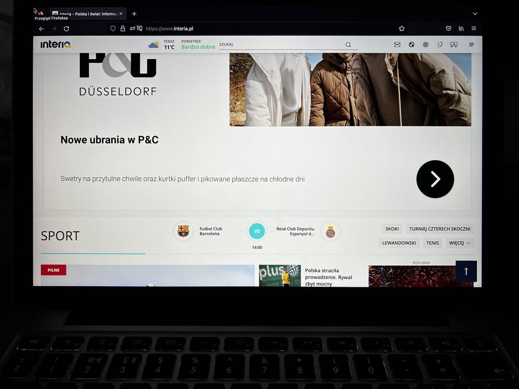Screen dimensions: 519x389
Task: Open the Firefox hamburger application menu
Action: click(x=474, y=29)
